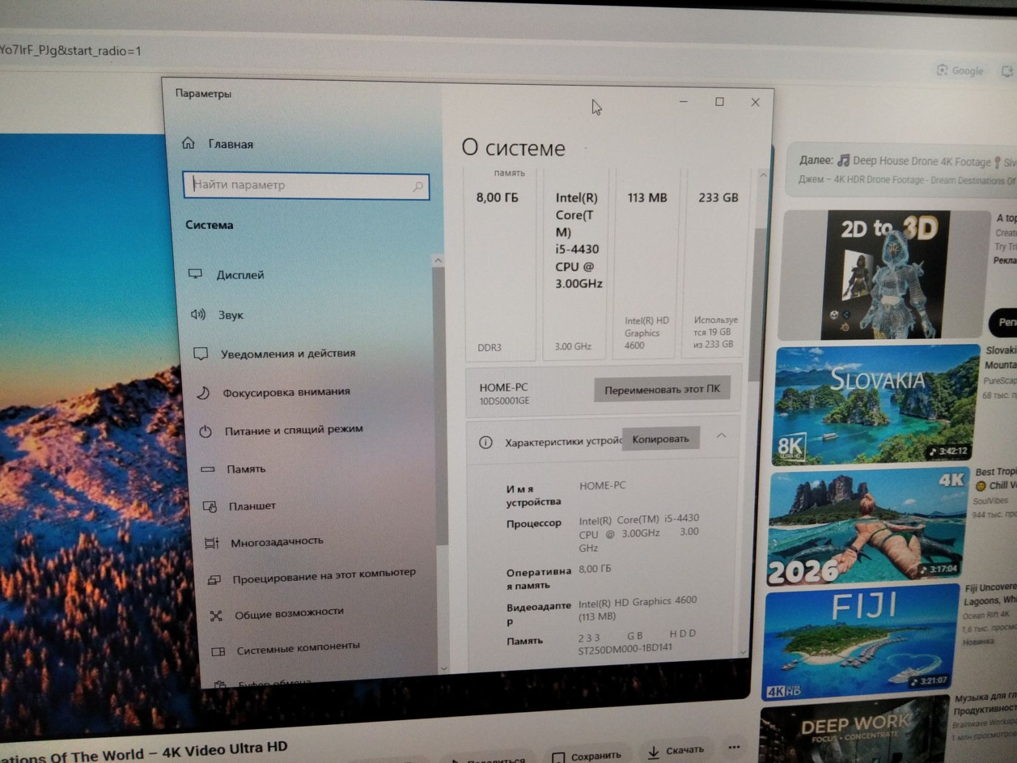Select the Планшет tablet icon
This screenshot has height=763, width=1017.
point(209,506)
